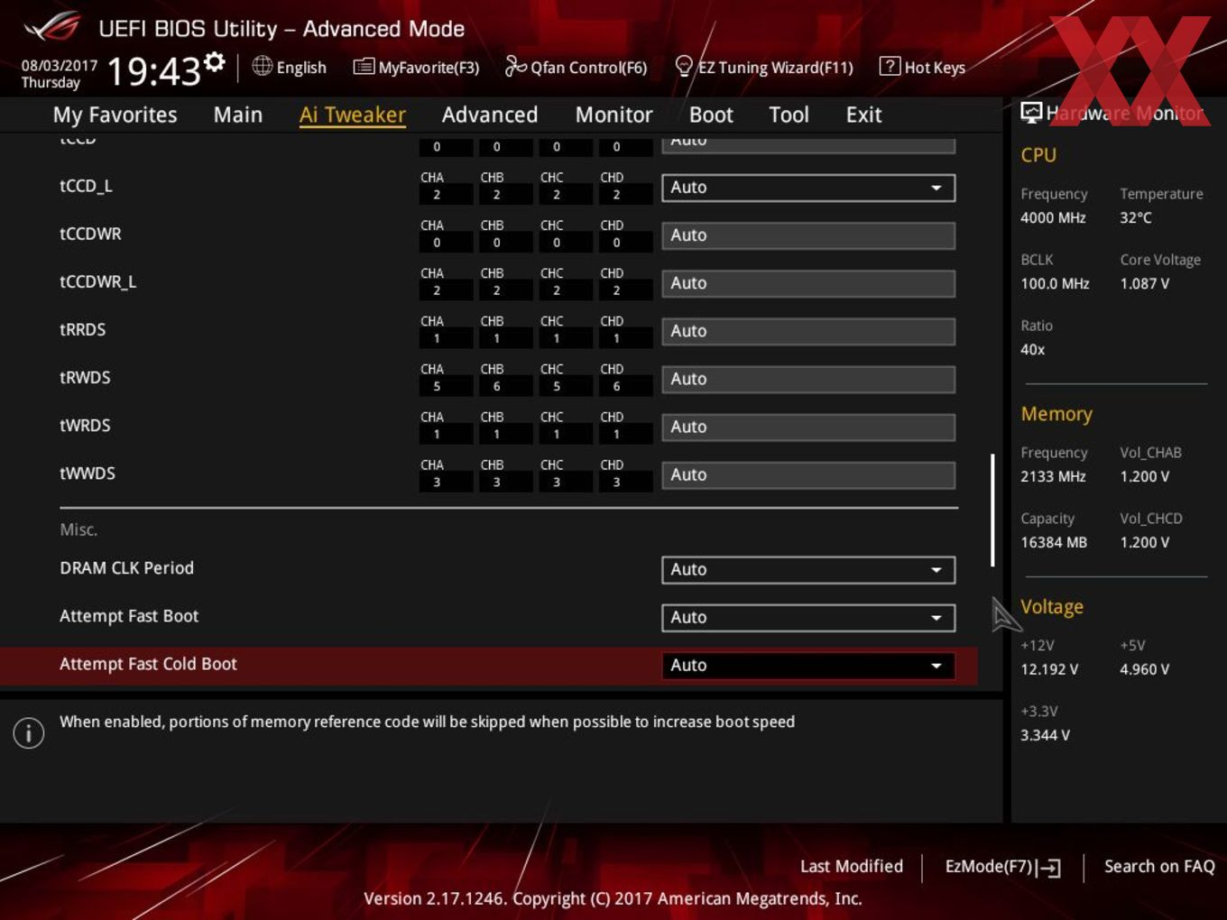Viewport: 1227px width, 920px height.
Task: Select the tWRDS Auto input field
Action: tap(808, 427)
